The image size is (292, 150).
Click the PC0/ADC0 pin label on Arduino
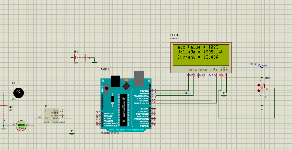pyautogui.click(x=109, y=113)
